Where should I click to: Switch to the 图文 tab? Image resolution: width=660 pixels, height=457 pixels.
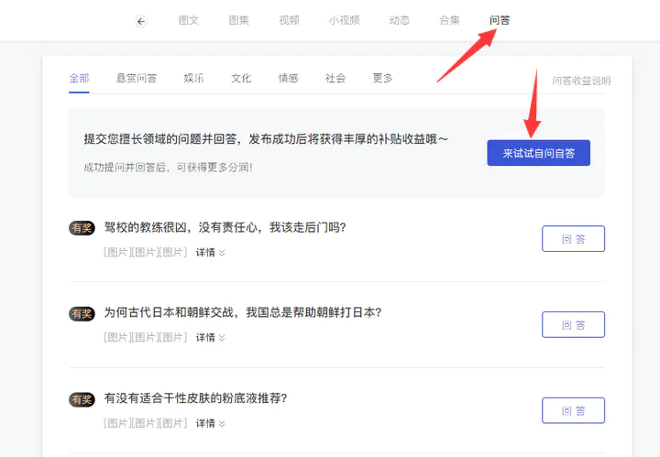[x=188, y=20]
